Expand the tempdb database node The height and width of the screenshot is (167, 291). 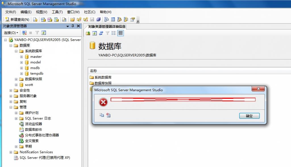[22, 74]
